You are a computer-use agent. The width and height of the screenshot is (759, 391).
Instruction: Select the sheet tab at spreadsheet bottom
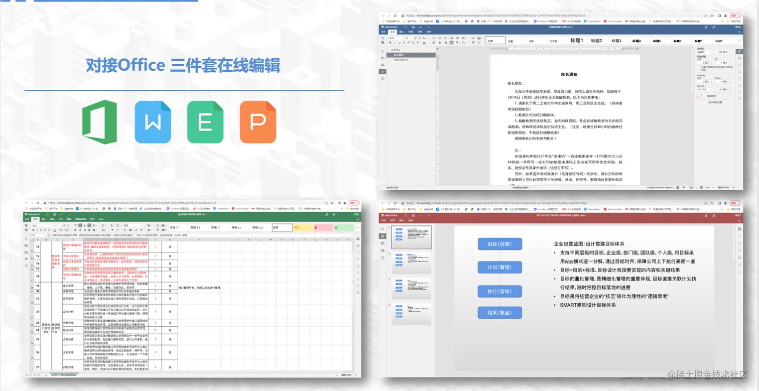[x=64, y=374]
